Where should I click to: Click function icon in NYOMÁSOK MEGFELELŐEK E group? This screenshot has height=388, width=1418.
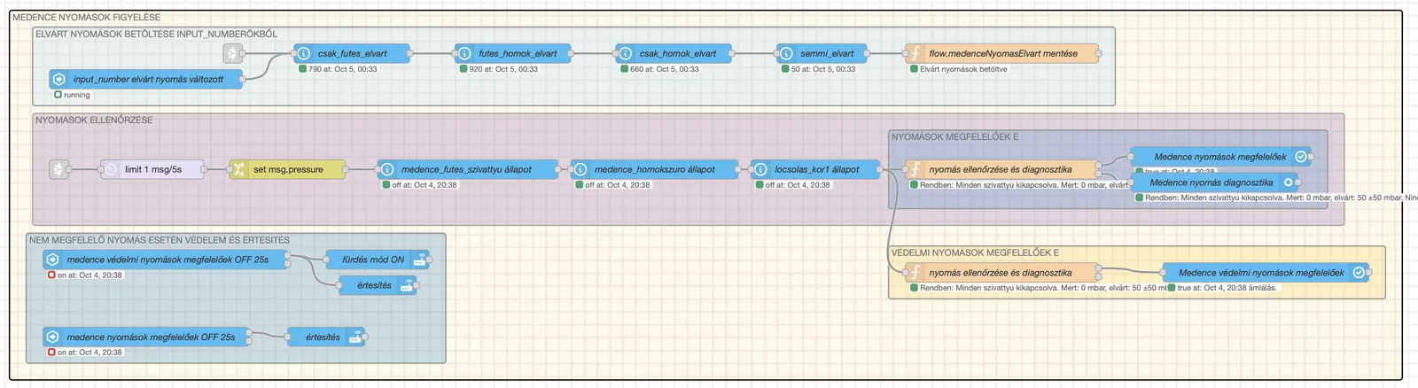(915, 169)
